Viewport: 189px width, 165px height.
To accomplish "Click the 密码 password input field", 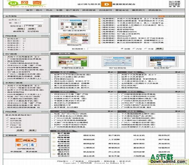I will point(32,23).
